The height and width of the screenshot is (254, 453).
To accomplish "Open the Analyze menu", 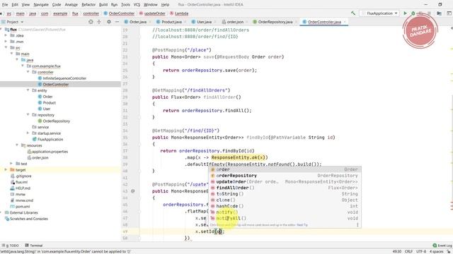I will coord(71,5).
